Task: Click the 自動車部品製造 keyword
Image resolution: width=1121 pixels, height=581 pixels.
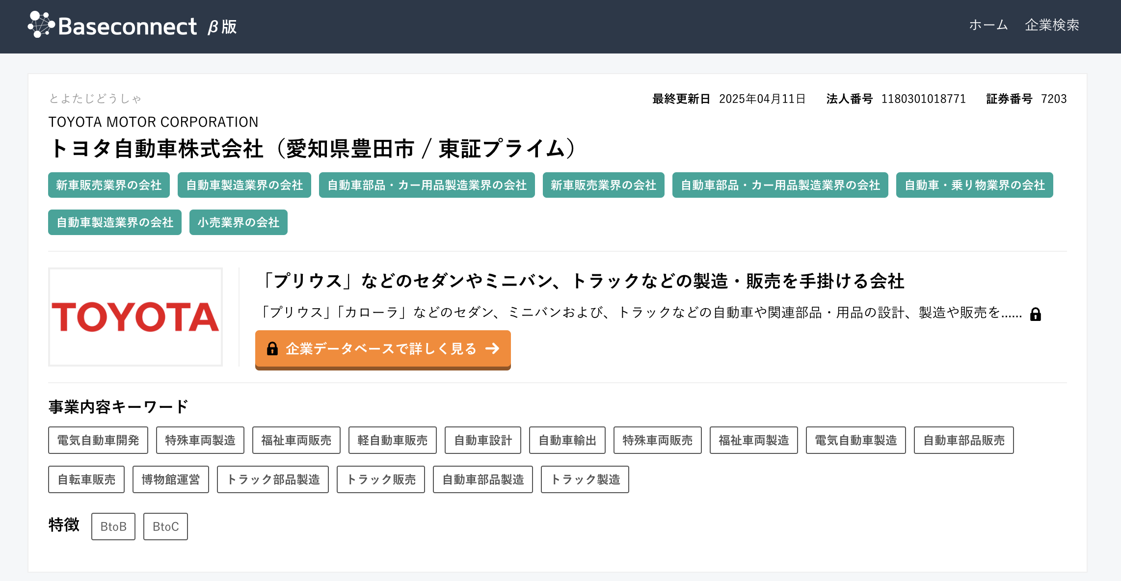Action: pos(483,479)
